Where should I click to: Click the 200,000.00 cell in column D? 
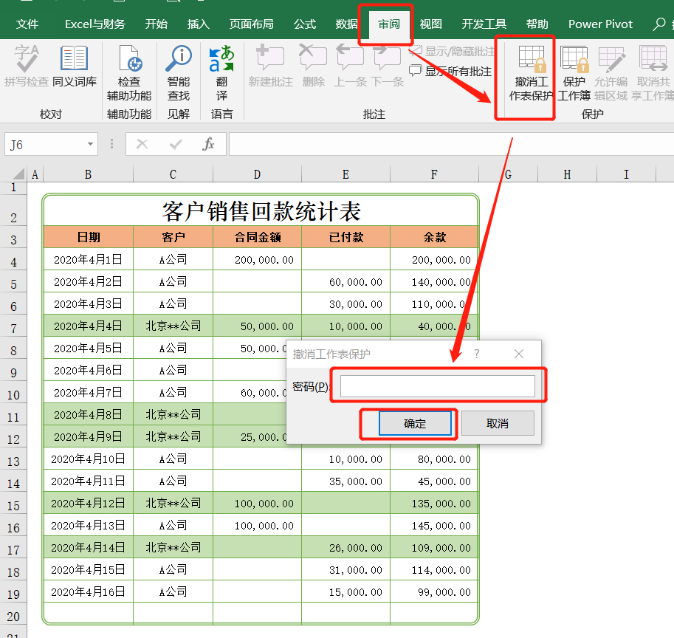click(257, 259)
